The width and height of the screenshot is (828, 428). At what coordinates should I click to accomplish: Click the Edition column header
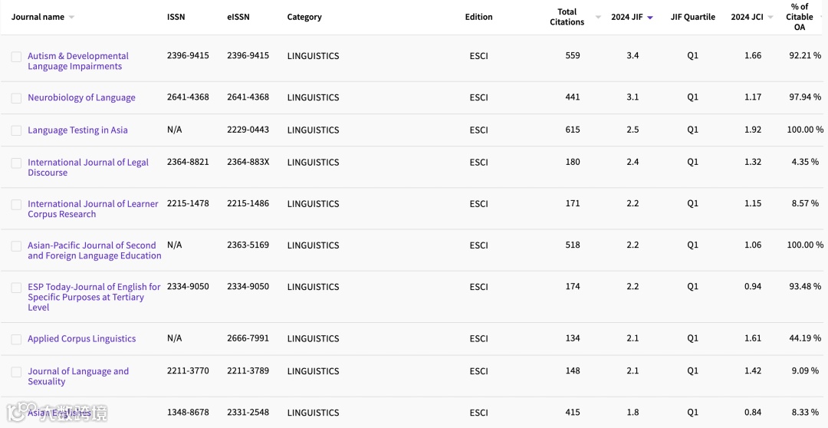(478, 17)
